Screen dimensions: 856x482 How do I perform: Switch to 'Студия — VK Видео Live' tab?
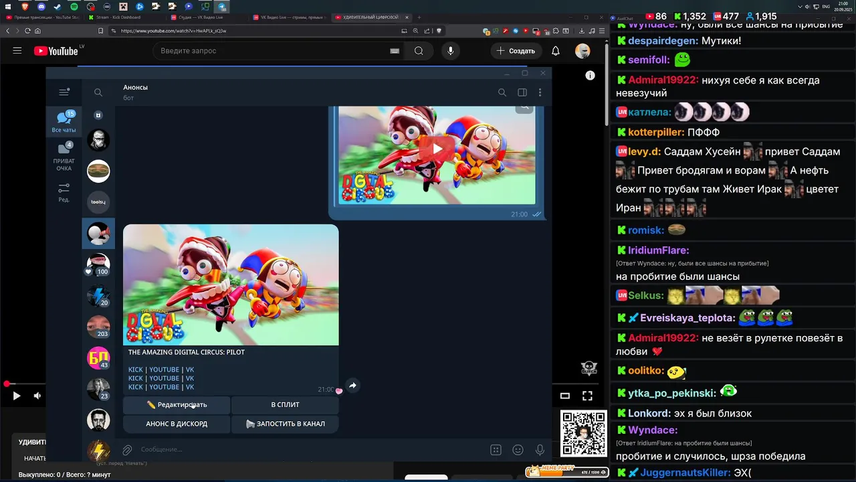click(x=207, y=17)
